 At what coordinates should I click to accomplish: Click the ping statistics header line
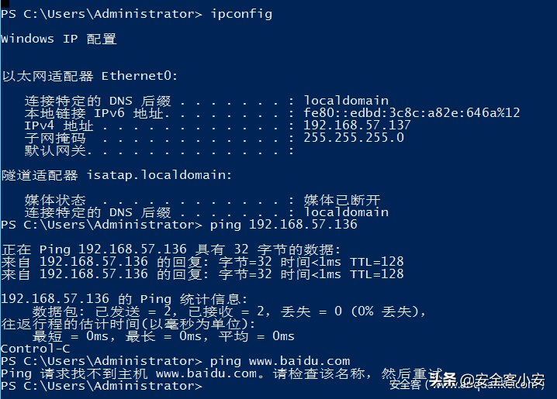pos(124,299)
